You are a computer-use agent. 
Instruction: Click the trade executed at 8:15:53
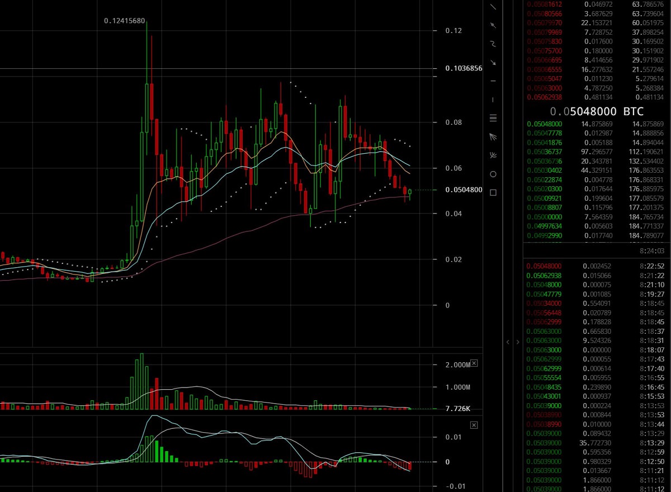(597, 396)
